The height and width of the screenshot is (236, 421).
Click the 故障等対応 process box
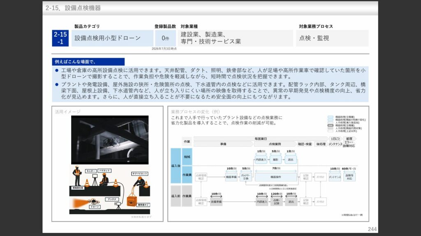coord(349,177)
